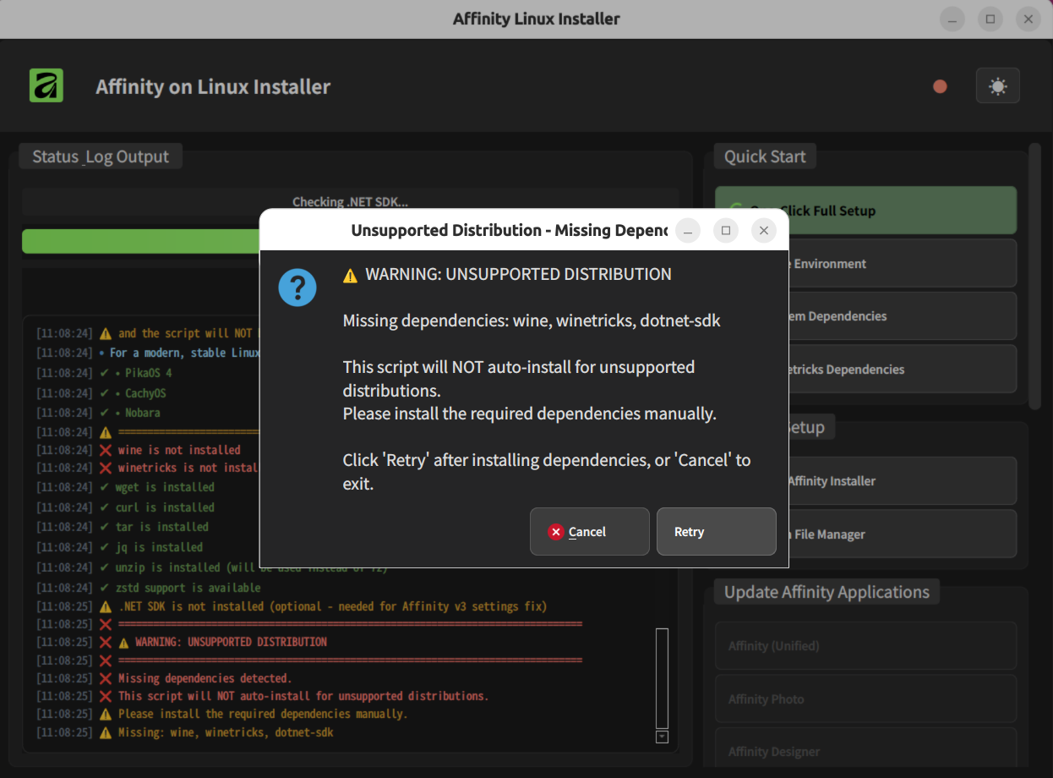Image resolution: width=1053 pixels, height=778 pixels.
Task: Click the log scrollbar down arrow
Action: (x=662, y=737)
